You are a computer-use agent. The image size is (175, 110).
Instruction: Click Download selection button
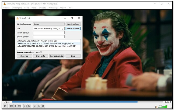point(57,56)
